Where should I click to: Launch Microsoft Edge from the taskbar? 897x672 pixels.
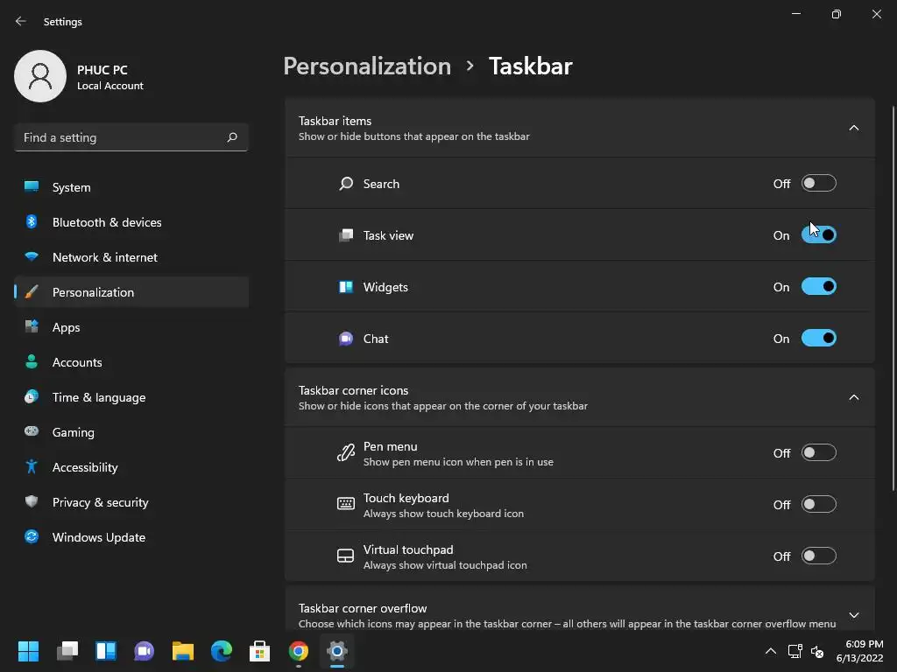pos(222,651)
